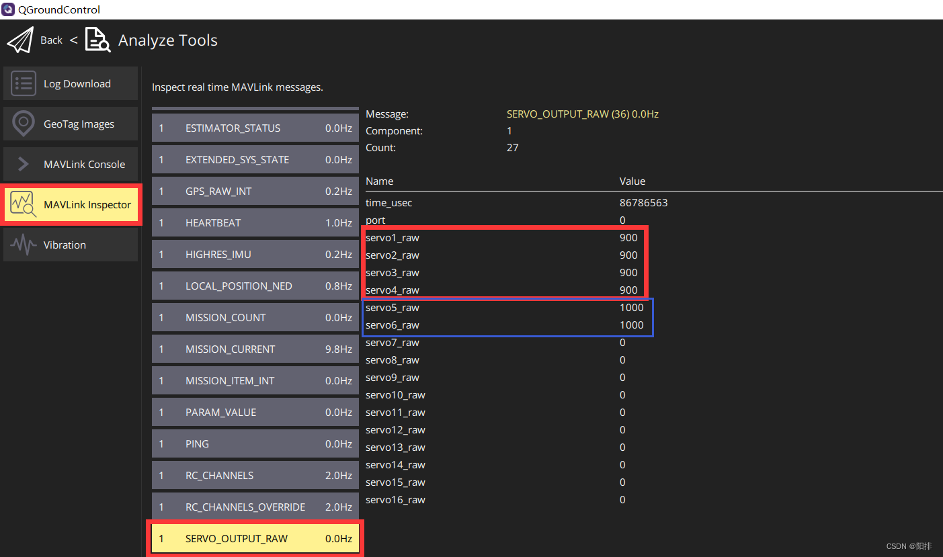Image resolution: width=943 pixels, height=557 pixels.
Task: Click the Analyze Tools title text
Action: pyautogui.click(x=168, y=40)
